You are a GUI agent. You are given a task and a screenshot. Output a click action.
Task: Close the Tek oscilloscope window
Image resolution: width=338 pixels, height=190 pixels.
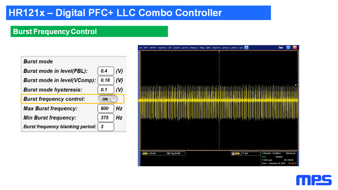click(x=295, y=48)
